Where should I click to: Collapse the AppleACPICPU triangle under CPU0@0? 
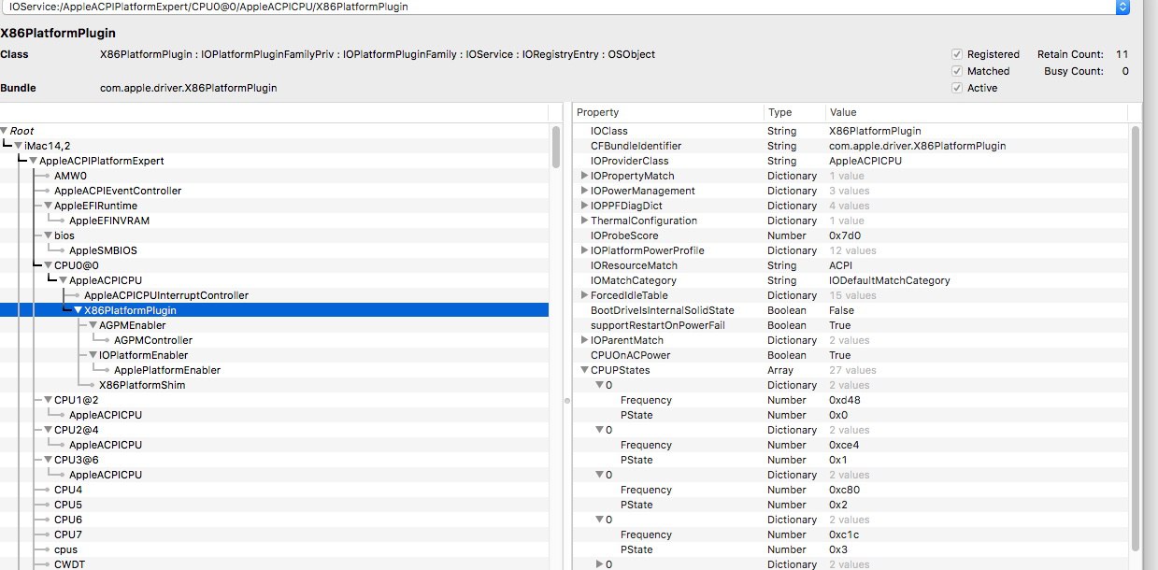click(64, 280)
